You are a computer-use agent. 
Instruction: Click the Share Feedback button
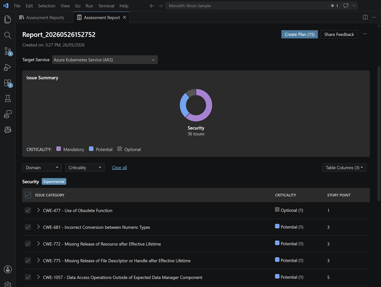(x=339, y=34)
